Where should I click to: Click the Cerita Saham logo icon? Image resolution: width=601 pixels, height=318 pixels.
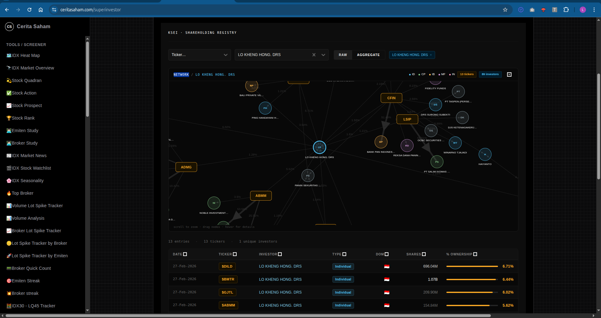pyautogui.click(x=9, y=27)
